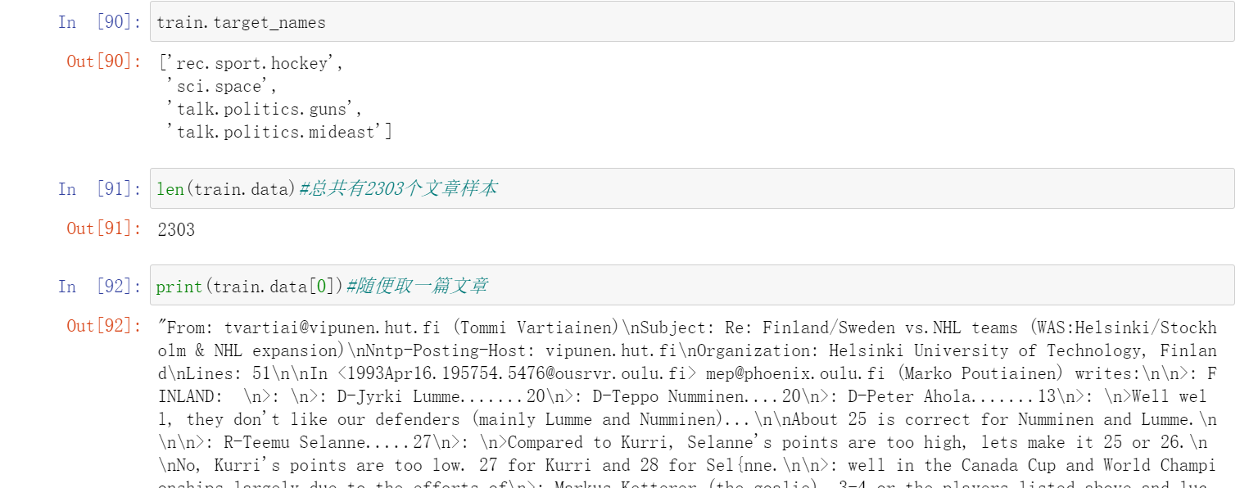Click the Out[92] output prompt
Viewport: 1249px width, 488px height.
(104, 325)
